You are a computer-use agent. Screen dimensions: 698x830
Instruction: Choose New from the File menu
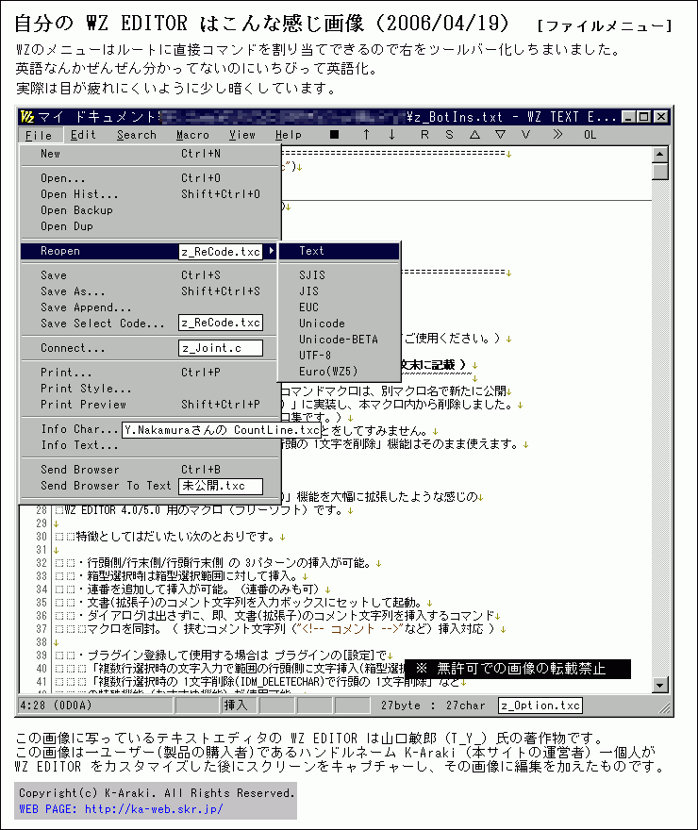pyautogui.click(x=150, y=154)
